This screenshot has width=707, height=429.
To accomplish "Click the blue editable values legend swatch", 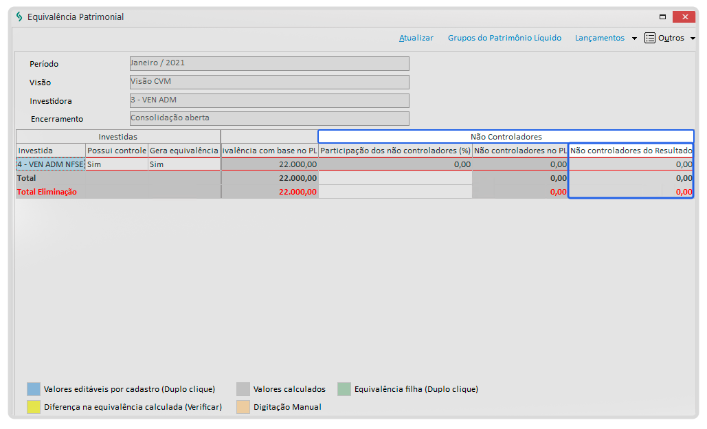I will [33, 389].
